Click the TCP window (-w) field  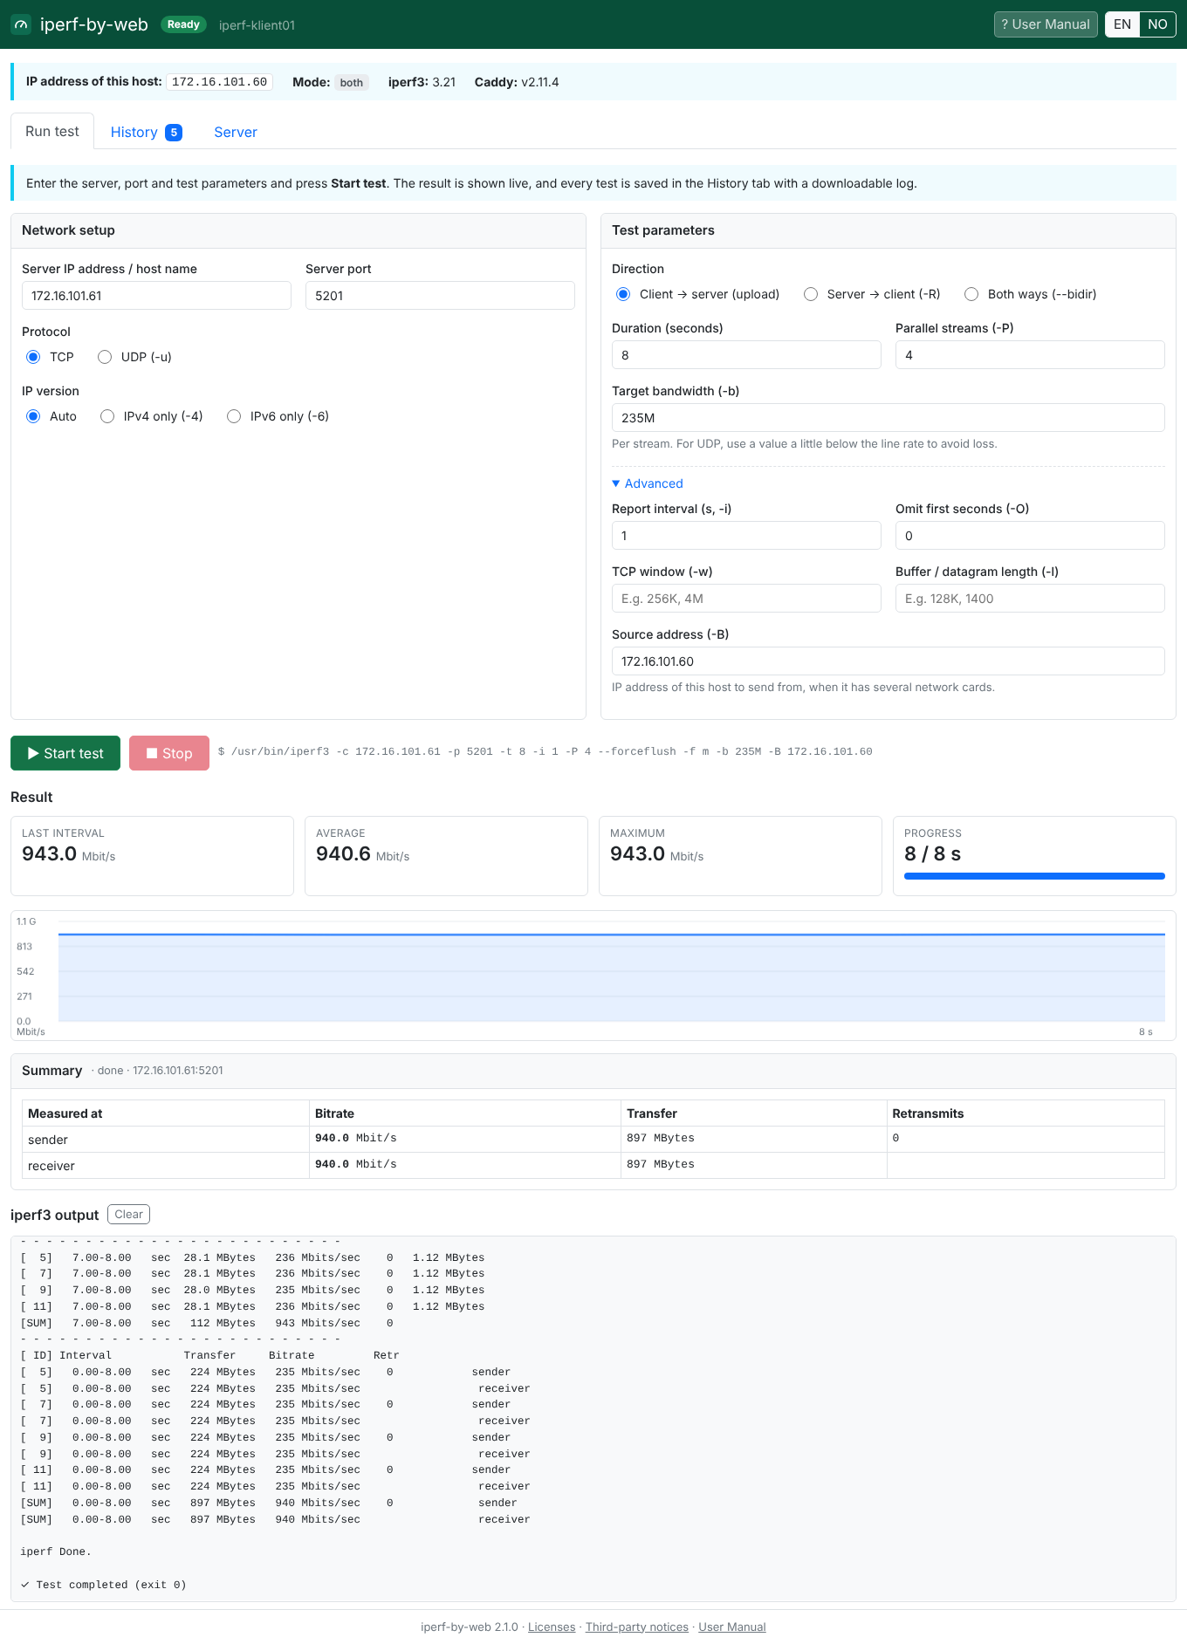click(x=746, y=599)
